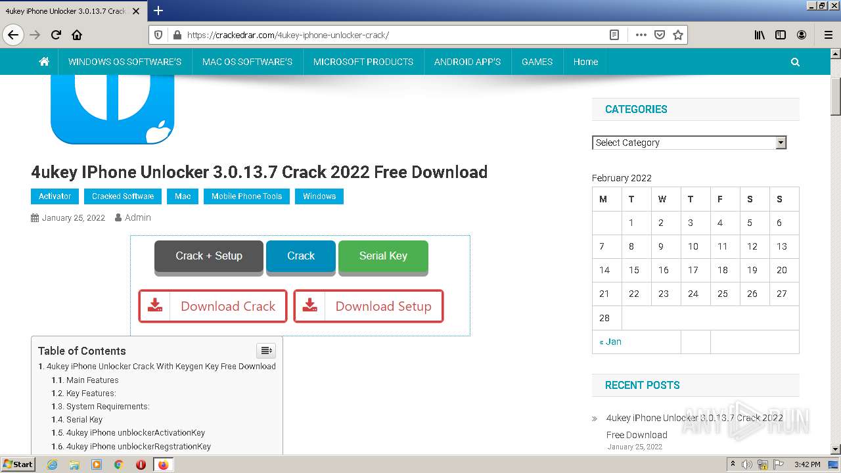Screen dimensions: 841x473
Task: Open the Firefox account icon
Action: [x=802, y=35]
